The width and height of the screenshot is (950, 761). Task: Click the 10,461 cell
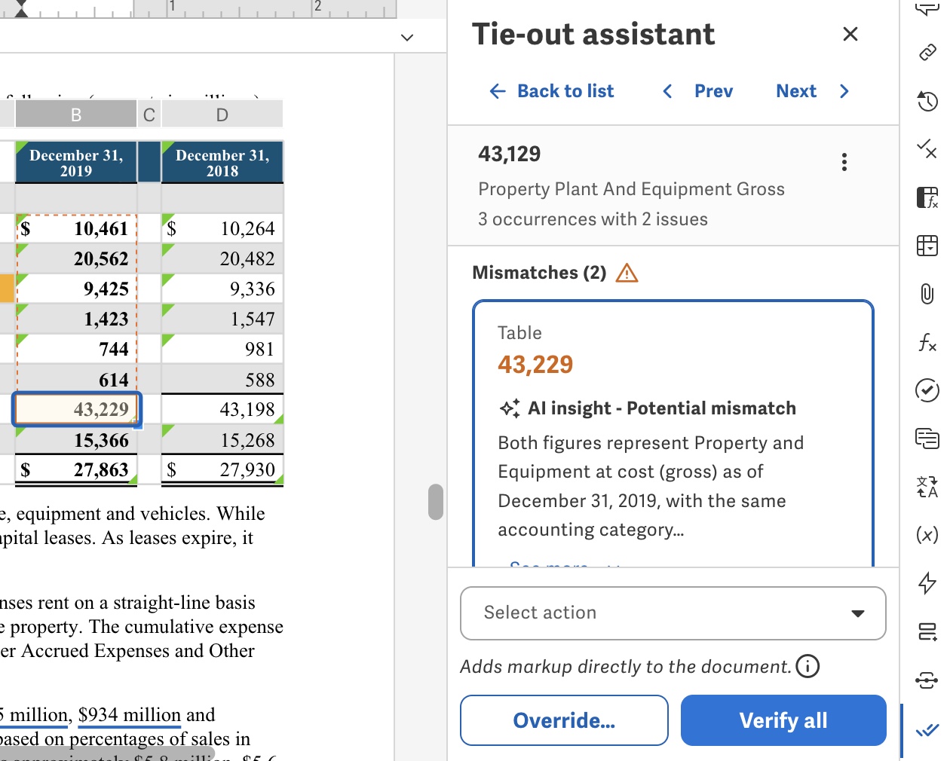76,228
